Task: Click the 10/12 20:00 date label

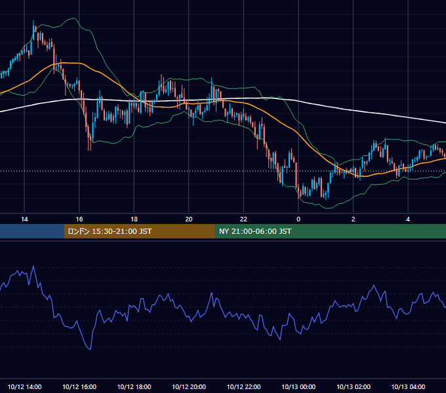Action: click(189, 386)
